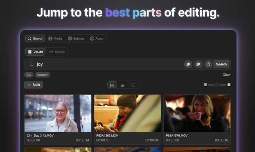Open P63A1363.MOV thumbnail
This screenshot has height=152, width=255.
point(128,114)
